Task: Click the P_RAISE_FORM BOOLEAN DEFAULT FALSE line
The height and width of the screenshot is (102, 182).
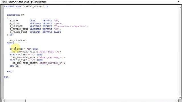Action: click(35, 32)
